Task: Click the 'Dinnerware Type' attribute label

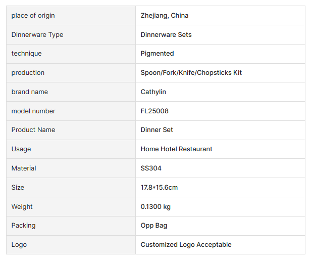Action: (37, 35)
